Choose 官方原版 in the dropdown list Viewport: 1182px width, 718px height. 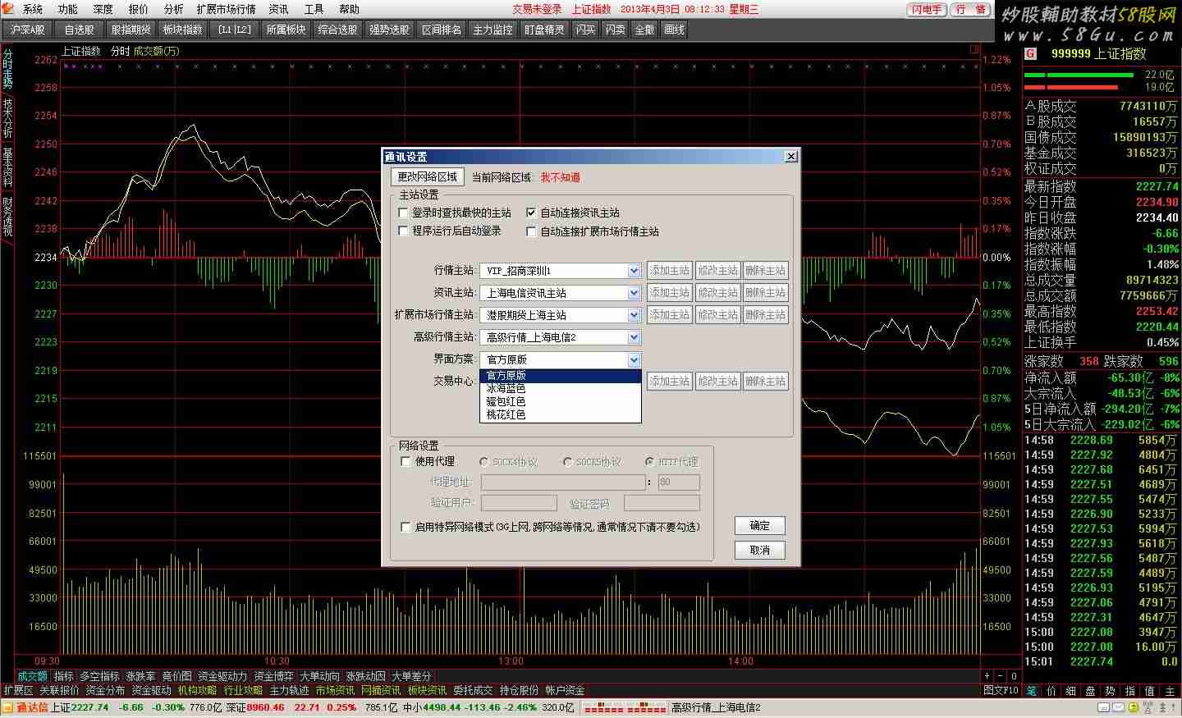(x=561, y=376)
